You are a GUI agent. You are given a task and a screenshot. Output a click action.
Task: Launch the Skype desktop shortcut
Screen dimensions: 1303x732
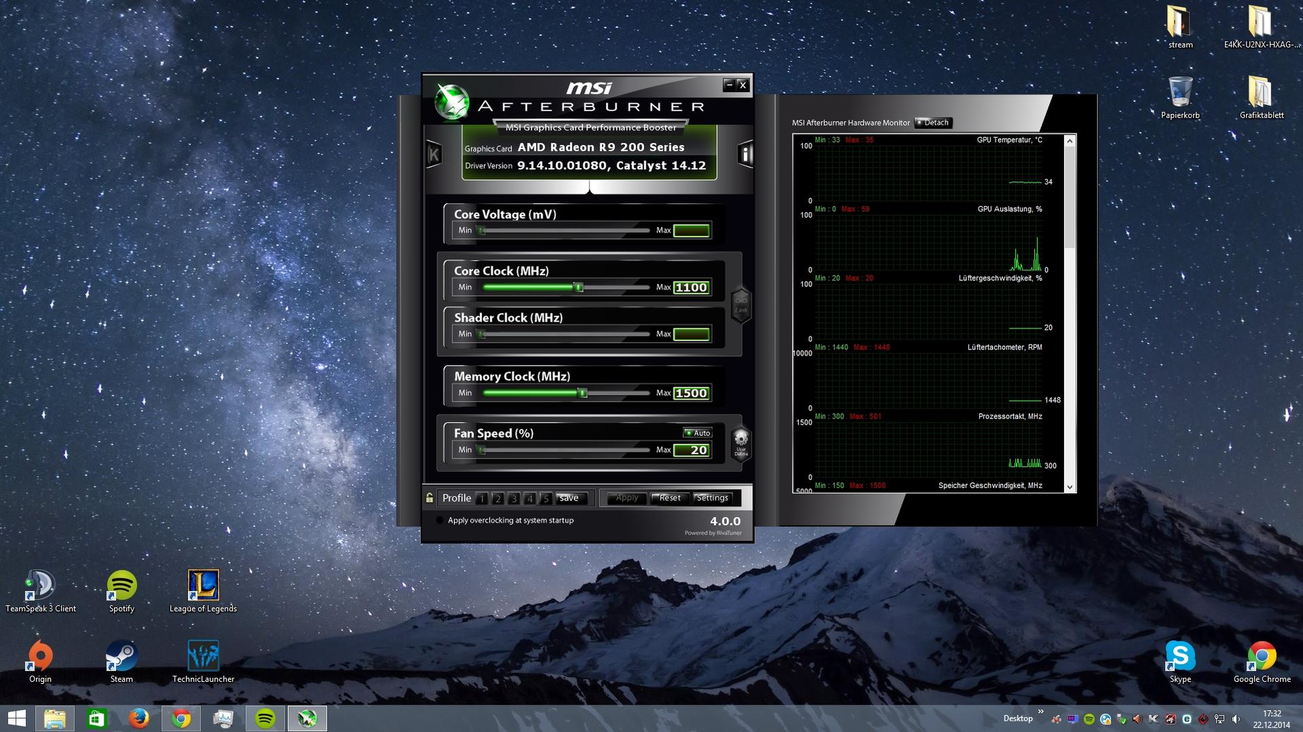(x=1180, y=662)
